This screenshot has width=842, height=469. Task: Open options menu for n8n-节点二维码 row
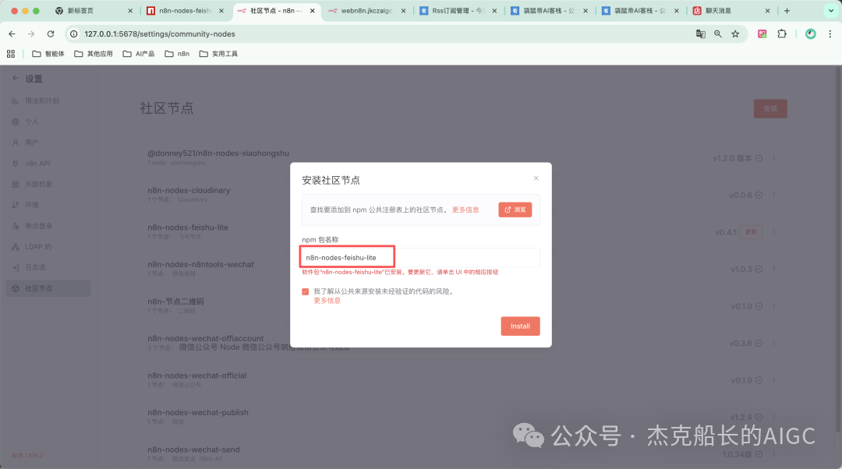tap(774, 306)
